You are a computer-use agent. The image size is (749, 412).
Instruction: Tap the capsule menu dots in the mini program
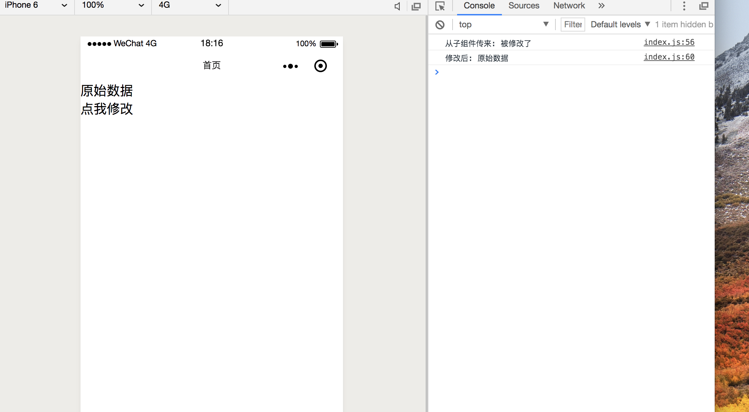tap(290, 66)
